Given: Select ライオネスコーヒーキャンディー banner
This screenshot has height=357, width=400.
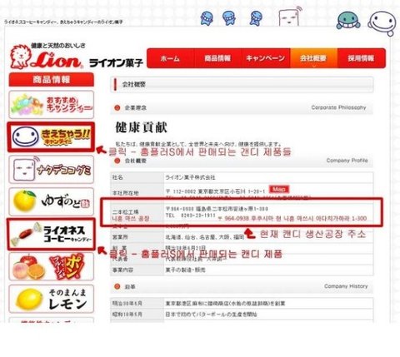Looking at the screenshot, I should (x=51, y=234).
